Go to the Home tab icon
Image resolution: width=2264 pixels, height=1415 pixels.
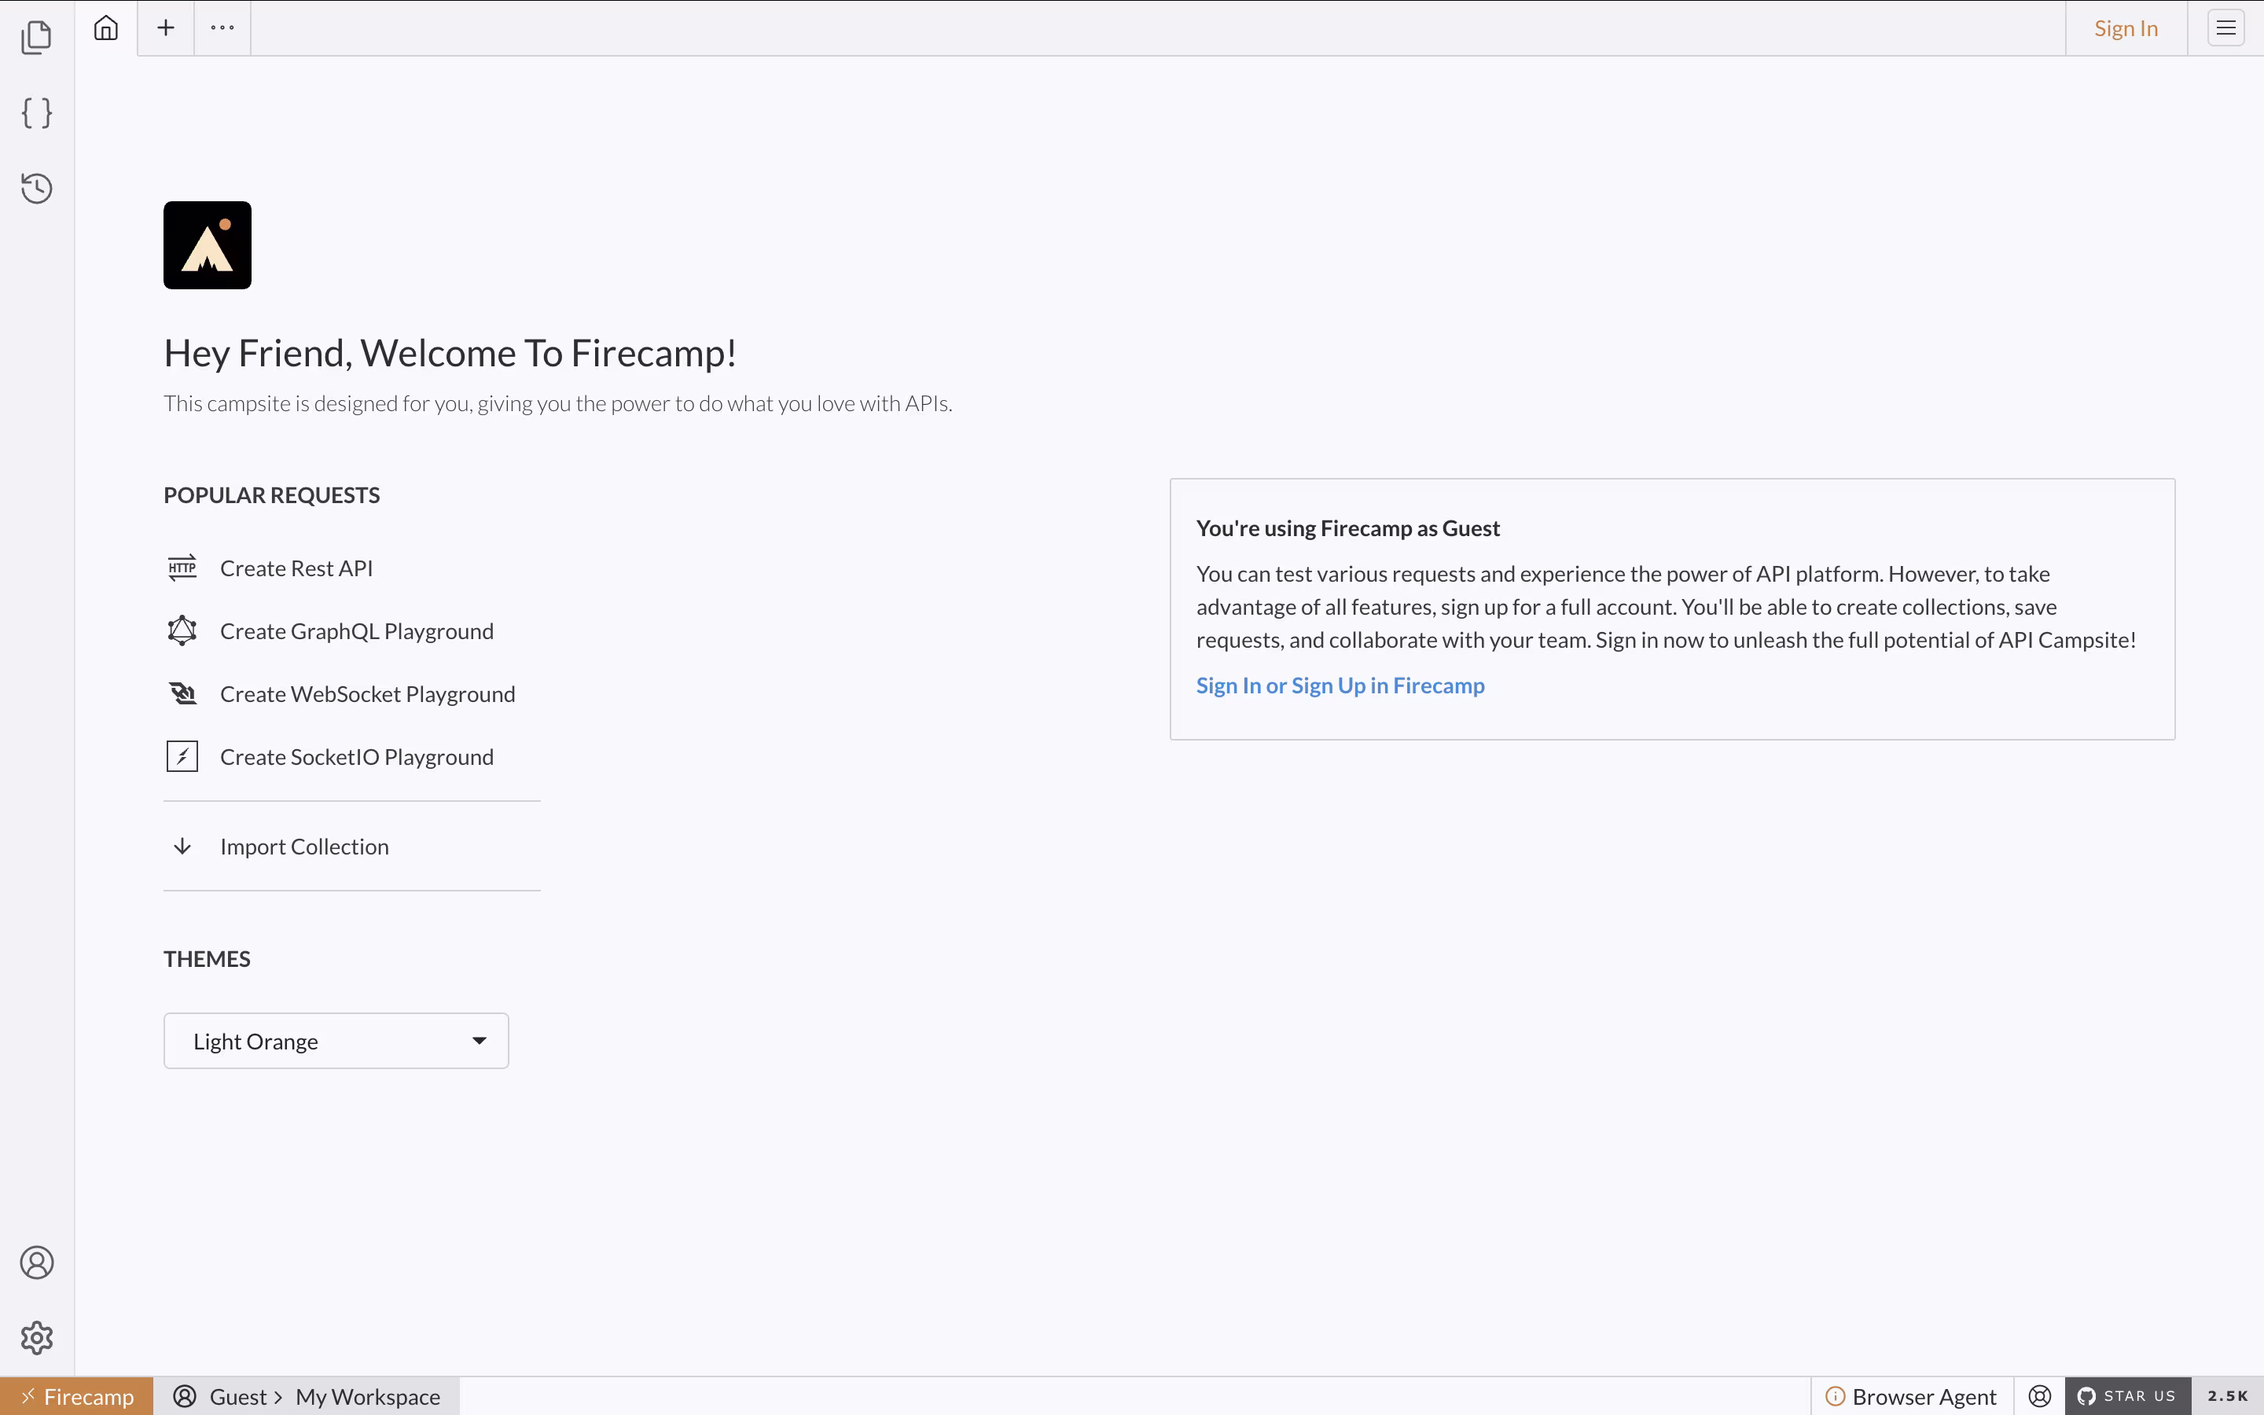pos(105,28)
